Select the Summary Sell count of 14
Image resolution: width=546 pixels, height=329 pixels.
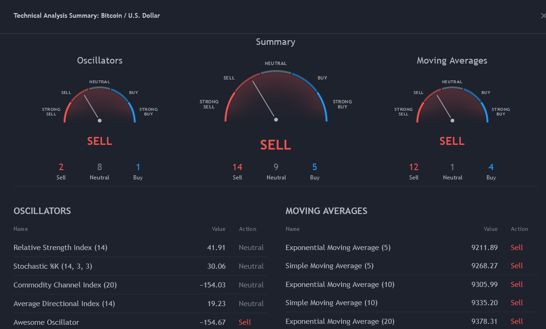click(x=237, y=167)
